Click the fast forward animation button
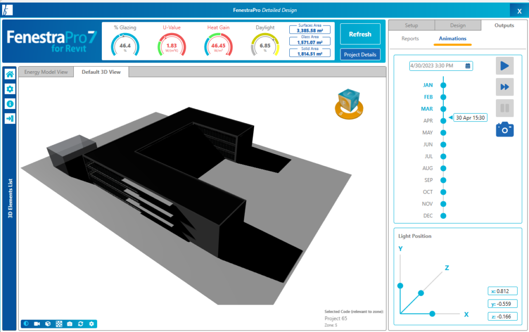Image resolution: width=529 pixels, height=332 pixels. [x=505, y=87]
